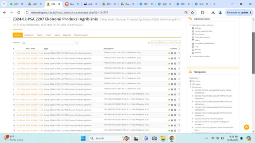Delete the Thu 14 Mar 2024 session
The height and width of the screenshot is (143, 255).
coord(175,95)
